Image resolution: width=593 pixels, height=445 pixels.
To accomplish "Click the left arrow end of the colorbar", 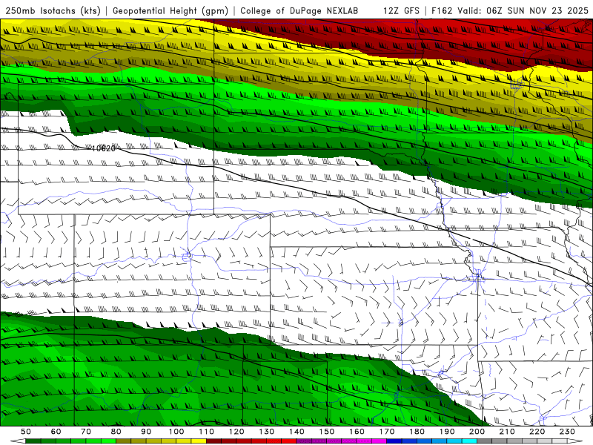I will 18,441.
